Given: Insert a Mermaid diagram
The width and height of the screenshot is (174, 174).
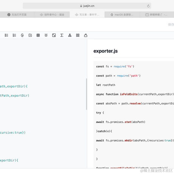Looking at the screenshot, I should coord(70,35).
